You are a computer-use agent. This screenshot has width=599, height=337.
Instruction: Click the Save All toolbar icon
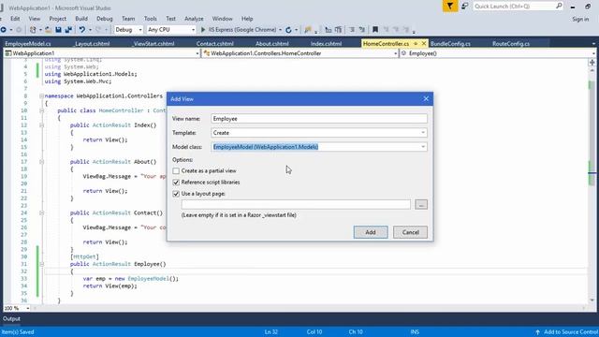[x=68, y=29]
